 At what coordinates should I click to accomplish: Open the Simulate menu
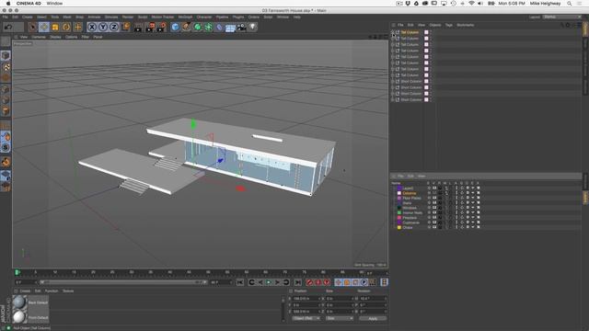pos(111,17)
